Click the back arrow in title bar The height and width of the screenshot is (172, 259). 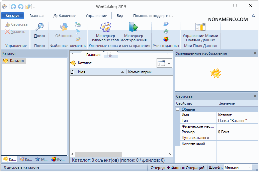tap(13, 6)
